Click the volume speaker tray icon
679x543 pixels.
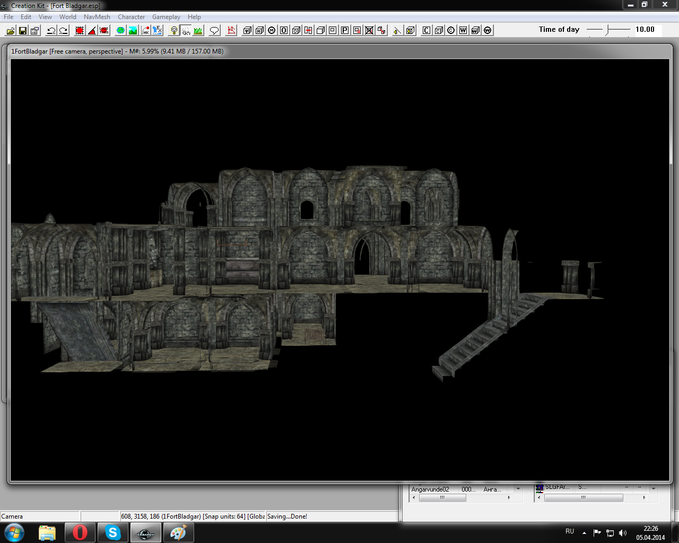[x=623, y=532]
